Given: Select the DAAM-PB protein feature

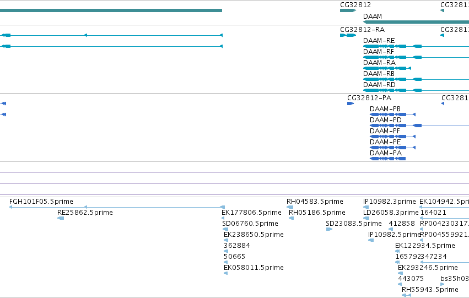Looking at the screenshot, I should pyautogui.click(x=393, y=115).
